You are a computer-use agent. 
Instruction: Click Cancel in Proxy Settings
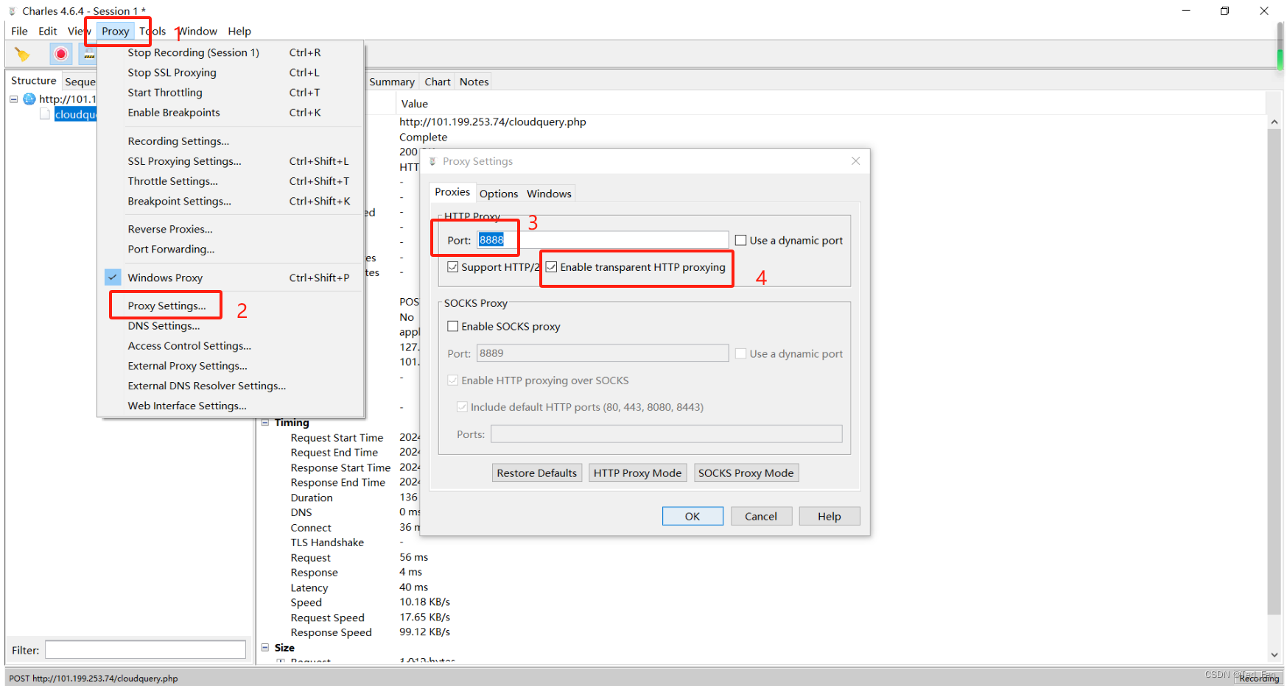761,516
